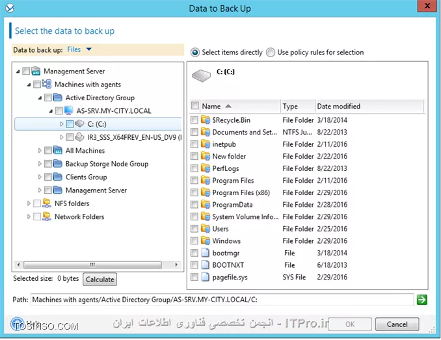Collapse the Machines with agents node
This screenshot has height=340, width=441.
(29, 85)
